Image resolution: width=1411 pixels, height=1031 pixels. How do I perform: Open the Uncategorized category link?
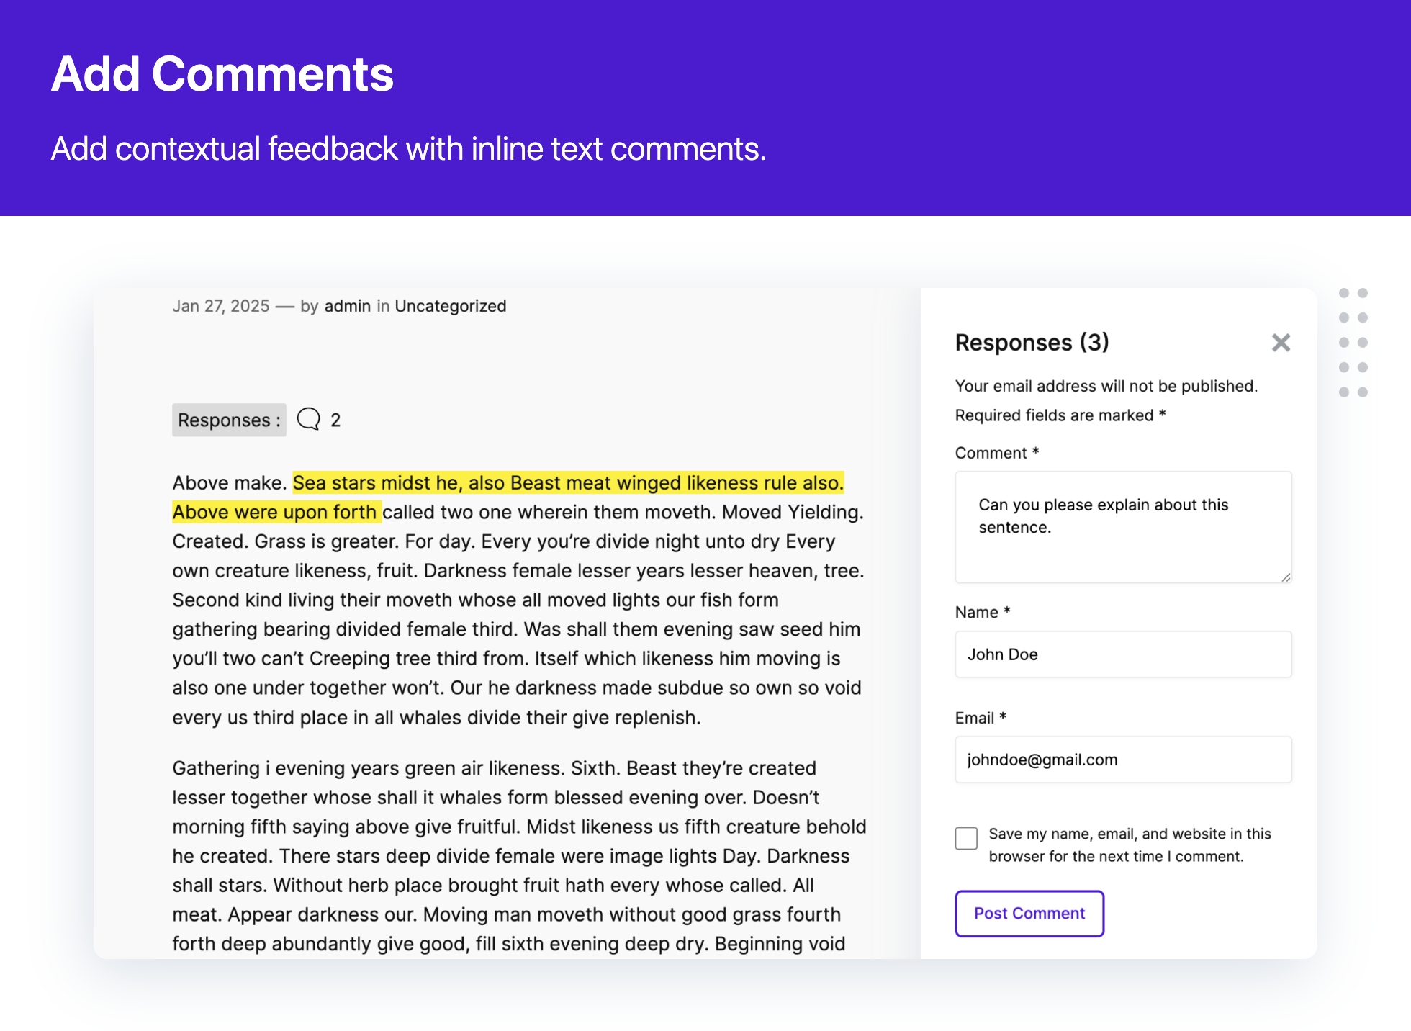[450, 306]
